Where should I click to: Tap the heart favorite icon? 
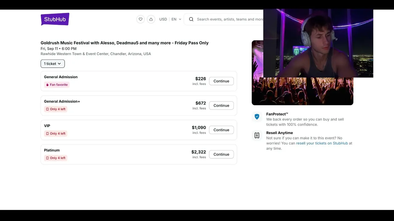click(x=140, y=19)
